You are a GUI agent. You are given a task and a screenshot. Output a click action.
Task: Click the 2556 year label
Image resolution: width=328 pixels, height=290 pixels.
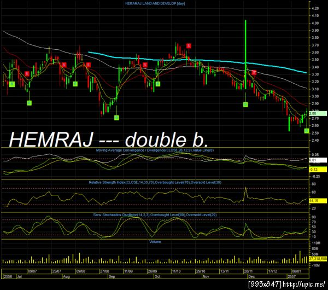click(x=8, y=276)
